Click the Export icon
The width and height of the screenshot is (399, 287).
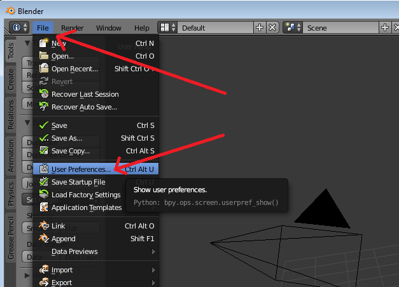tap(44, 282)
